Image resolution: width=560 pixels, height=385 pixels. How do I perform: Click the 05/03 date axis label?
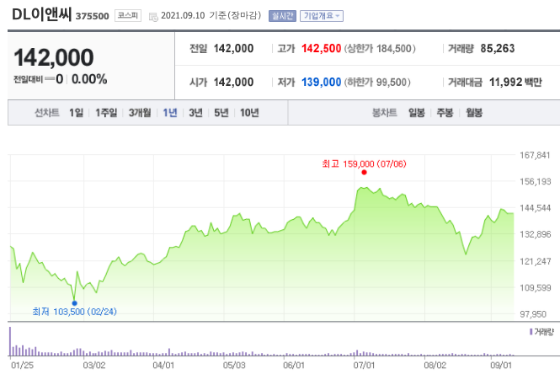coord(234,365)
